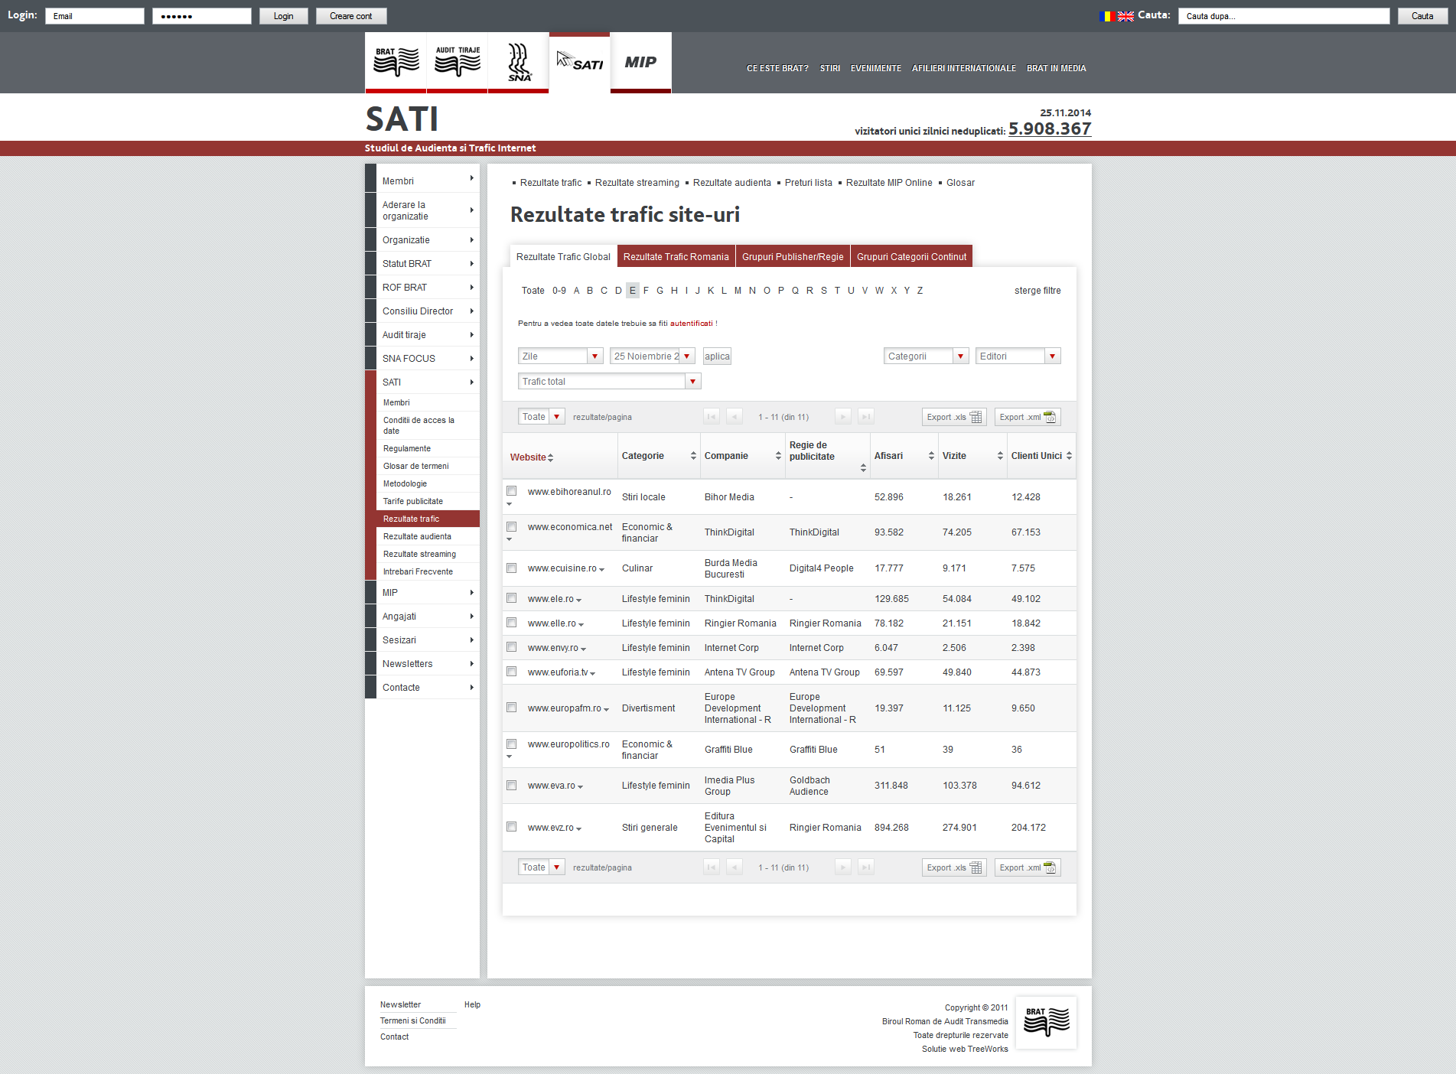
Task: Check the www.economica.net row checkbox
Action: [x=512, y=527]
